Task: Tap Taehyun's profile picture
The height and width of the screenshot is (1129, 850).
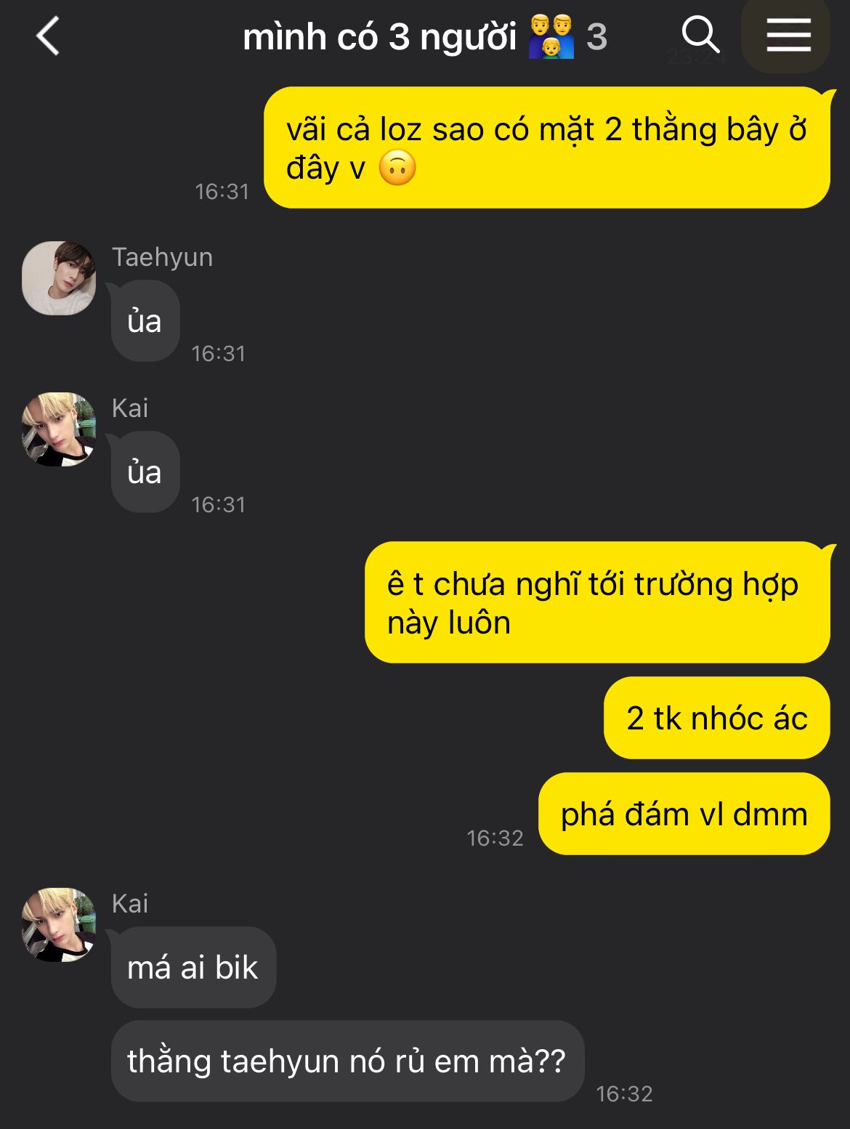Action: point(59,278)
